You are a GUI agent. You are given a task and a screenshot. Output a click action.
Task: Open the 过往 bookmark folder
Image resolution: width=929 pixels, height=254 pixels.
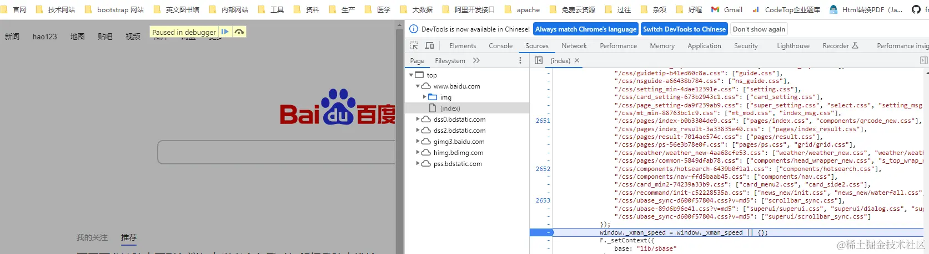click(x=617, y=9)
